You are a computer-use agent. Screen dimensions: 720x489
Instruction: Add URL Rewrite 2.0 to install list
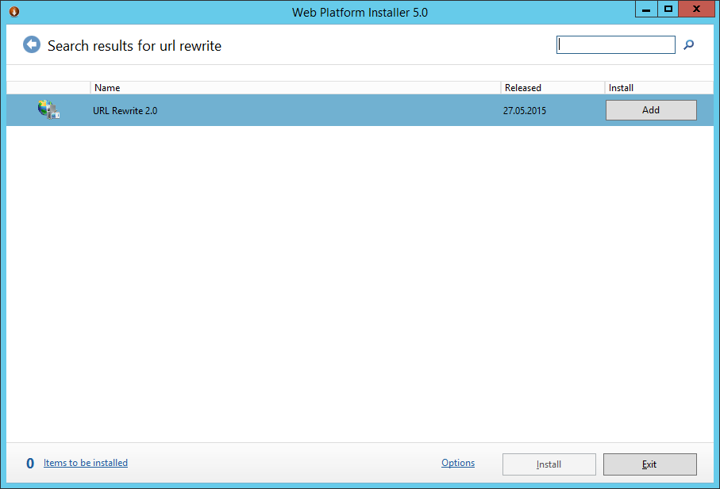[x=651, y=110]
